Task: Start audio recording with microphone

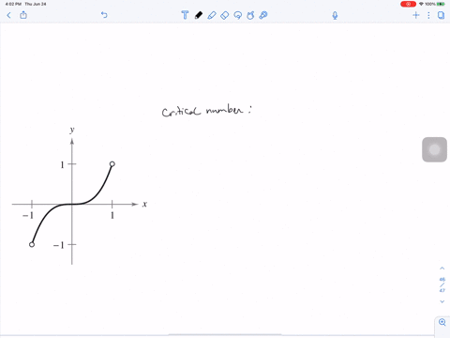Action: 335,15
